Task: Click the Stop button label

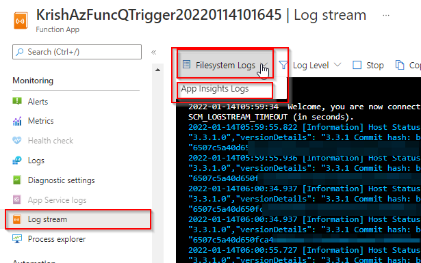Action: (375, 65)
